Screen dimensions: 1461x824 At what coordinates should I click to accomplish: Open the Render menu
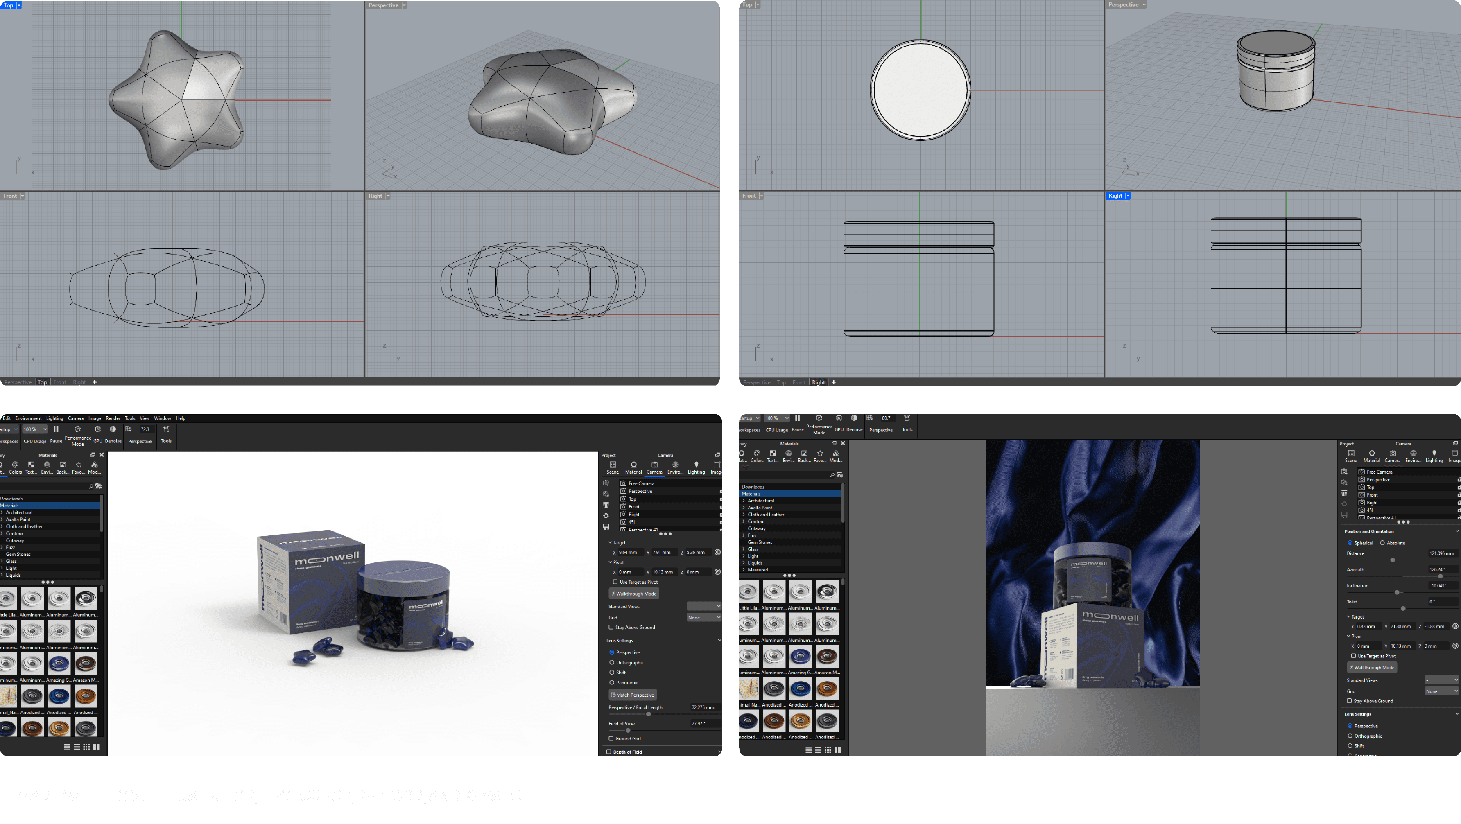(113, 418)
